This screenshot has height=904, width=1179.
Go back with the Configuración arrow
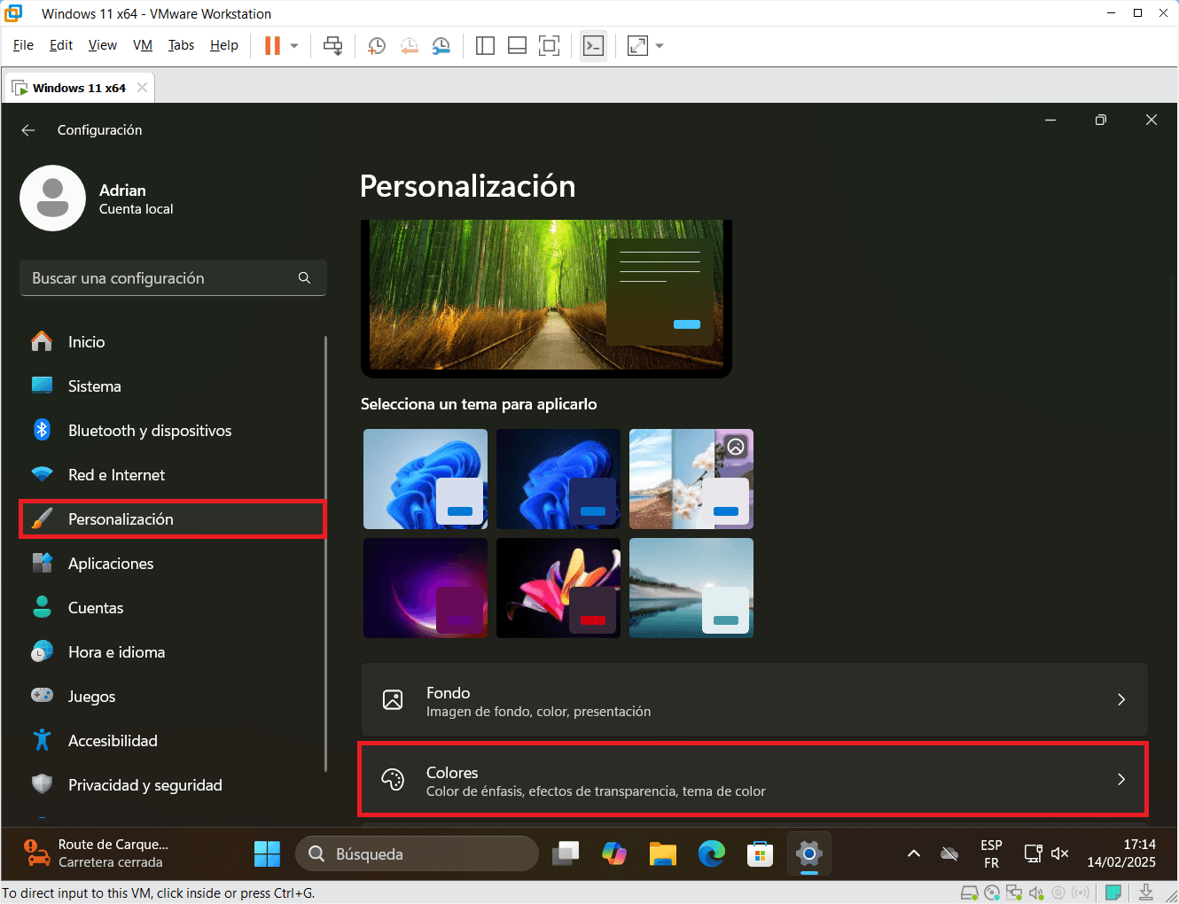[28, 130]
